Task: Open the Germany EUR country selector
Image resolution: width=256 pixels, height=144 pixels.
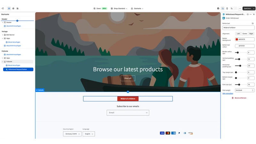Action: 72,134
